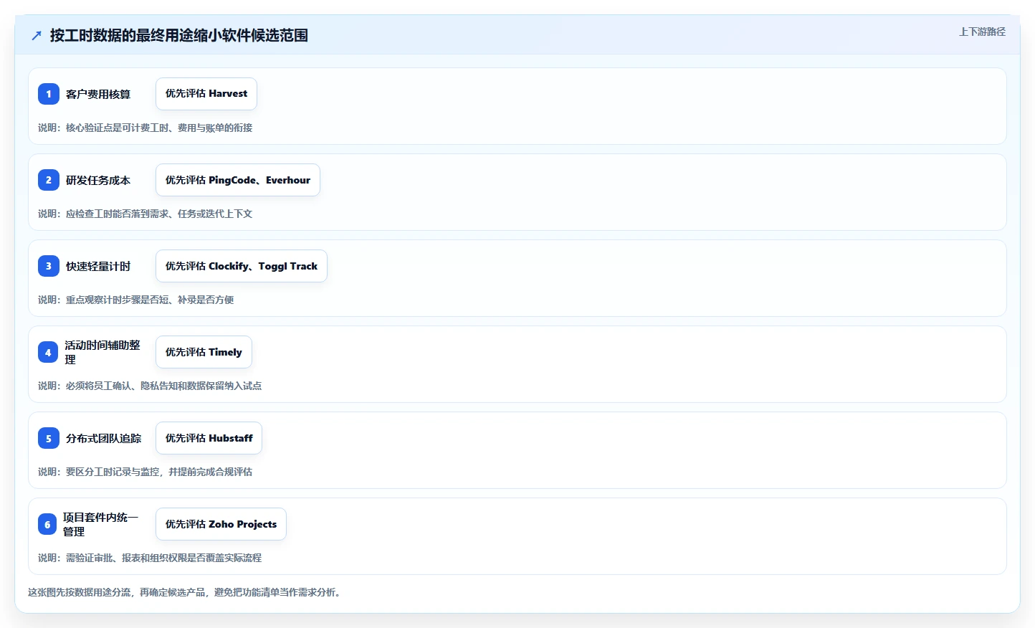Click the note 必须将员工确认、隐私告知和数据保留纳入试点

[163, 386]
